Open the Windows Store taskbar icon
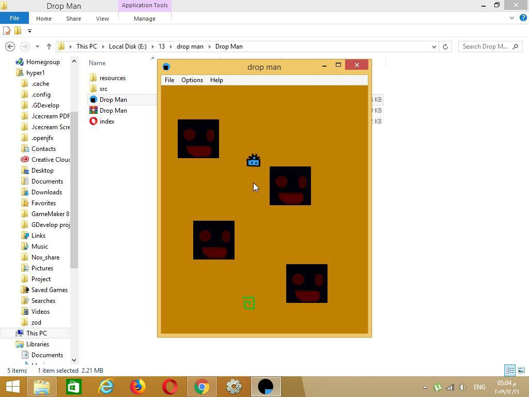The height and width of the screenshot is (397, 529). click(x=74, y=387)
